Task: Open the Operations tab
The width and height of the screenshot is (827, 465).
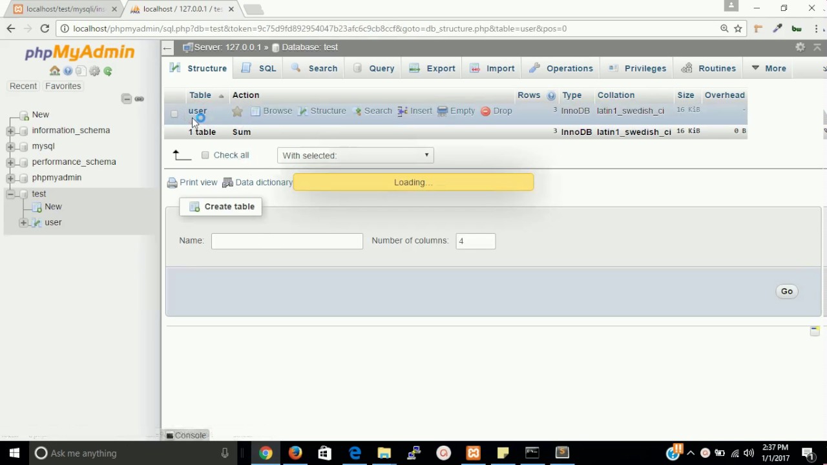Action: (561, 68)
